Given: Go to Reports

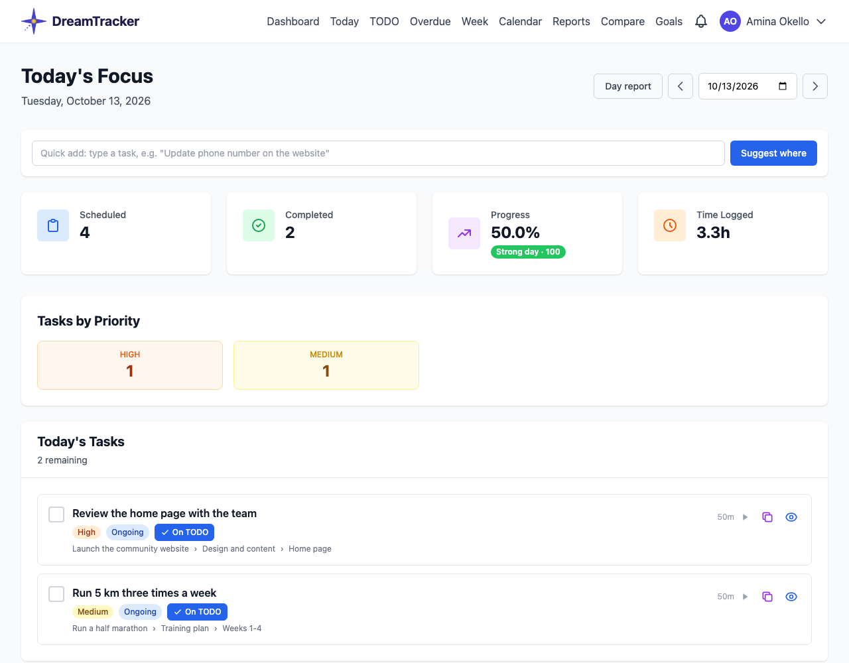Looking at the screenshot, I should pos(571,21).
